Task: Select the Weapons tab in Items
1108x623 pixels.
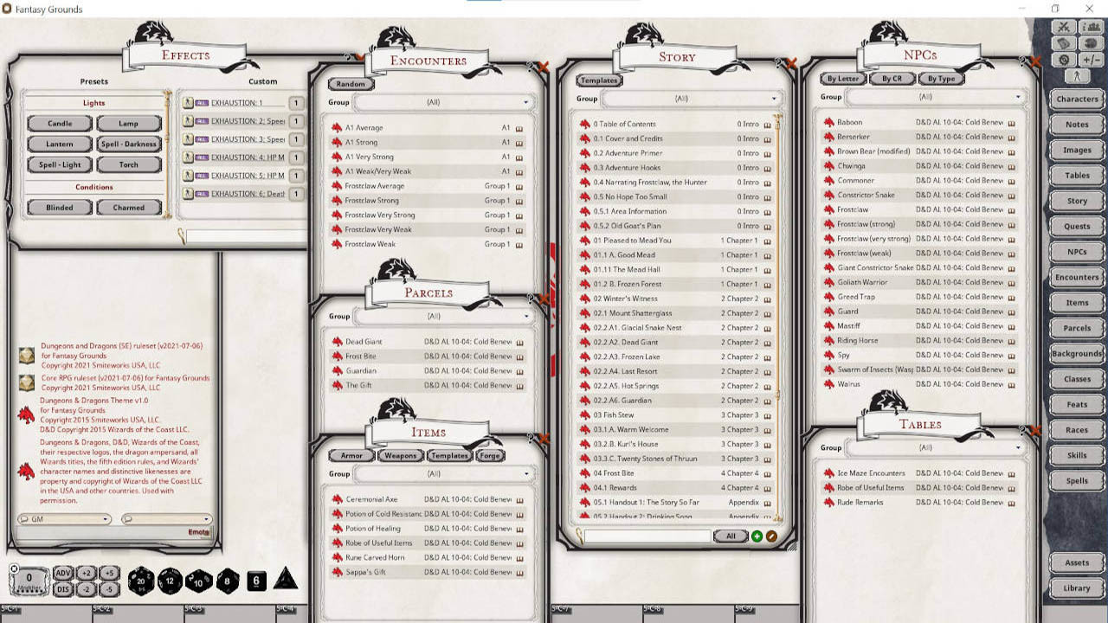Action: (399, 455)
